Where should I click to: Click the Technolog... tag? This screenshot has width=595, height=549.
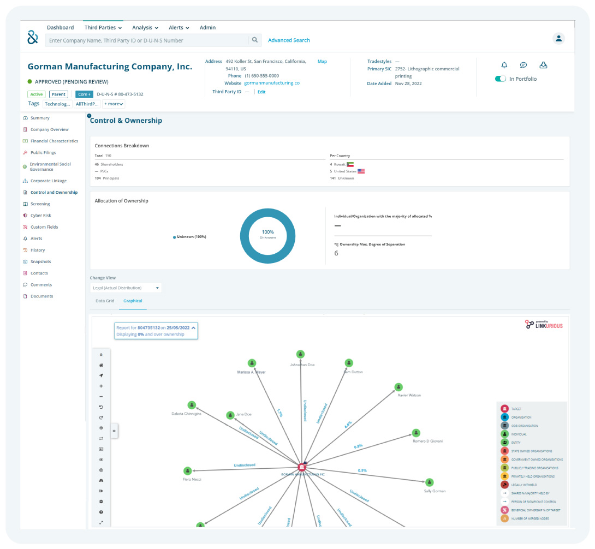tap(57, 104)
